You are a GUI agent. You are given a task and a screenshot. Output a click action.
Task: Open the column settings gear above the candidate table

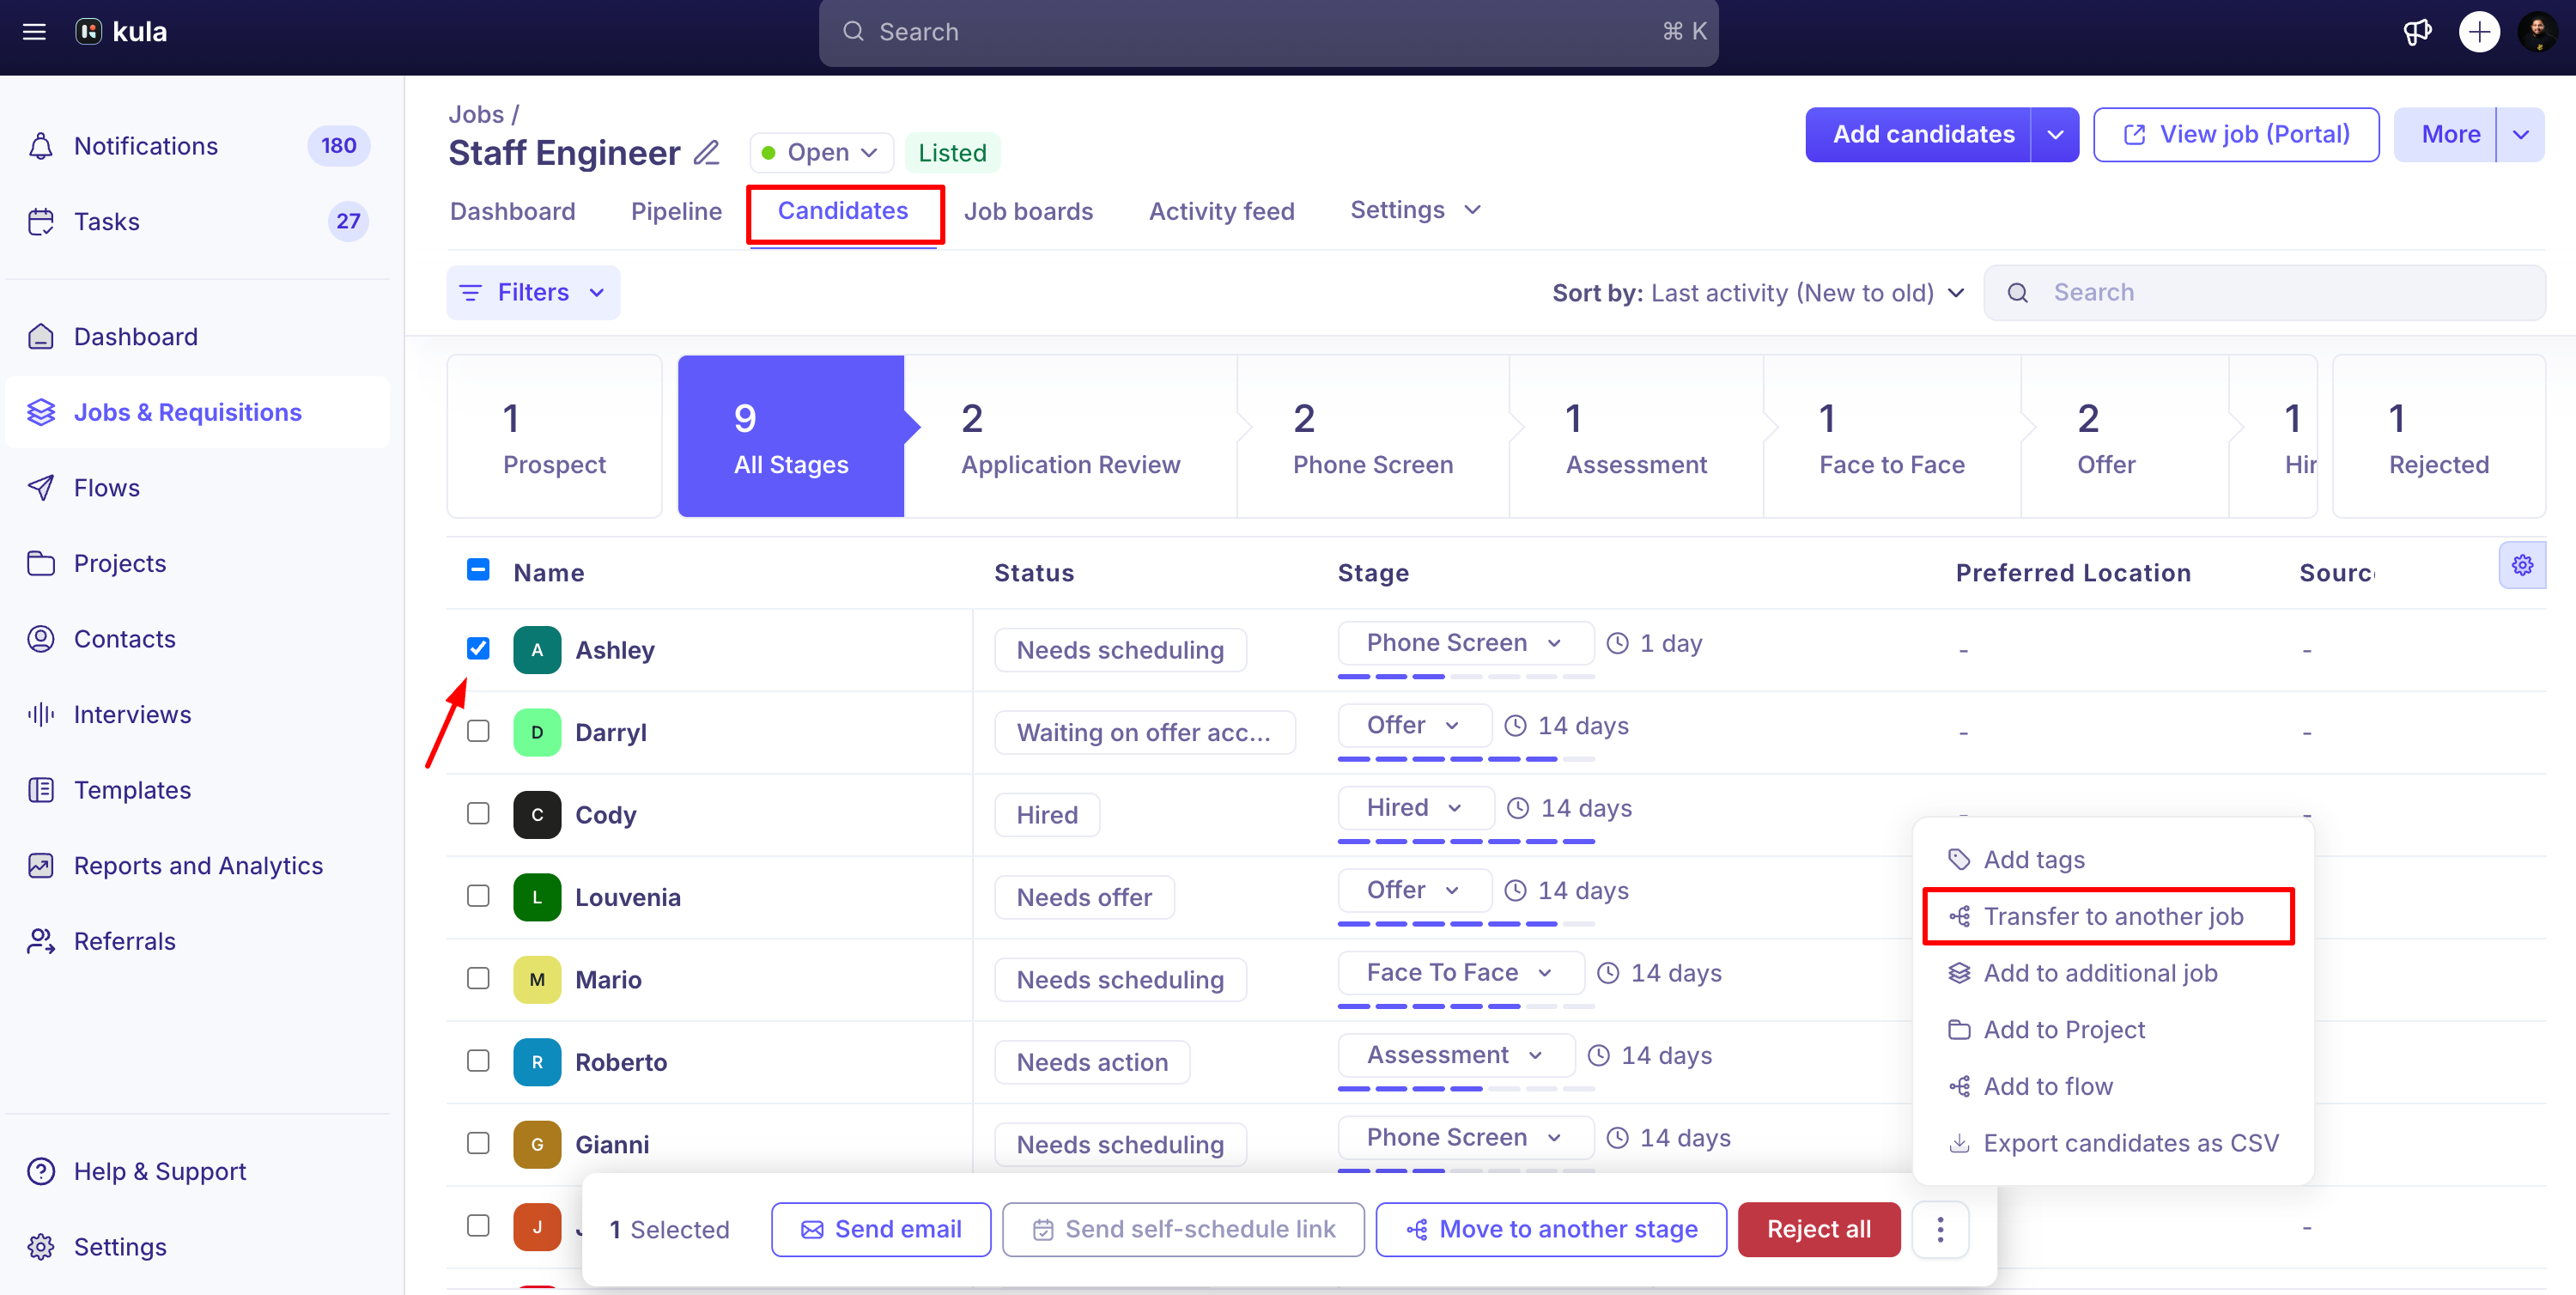(x=2522, y=565)
